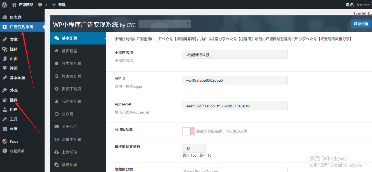Click the 设置 settings icon

[4, 128]
